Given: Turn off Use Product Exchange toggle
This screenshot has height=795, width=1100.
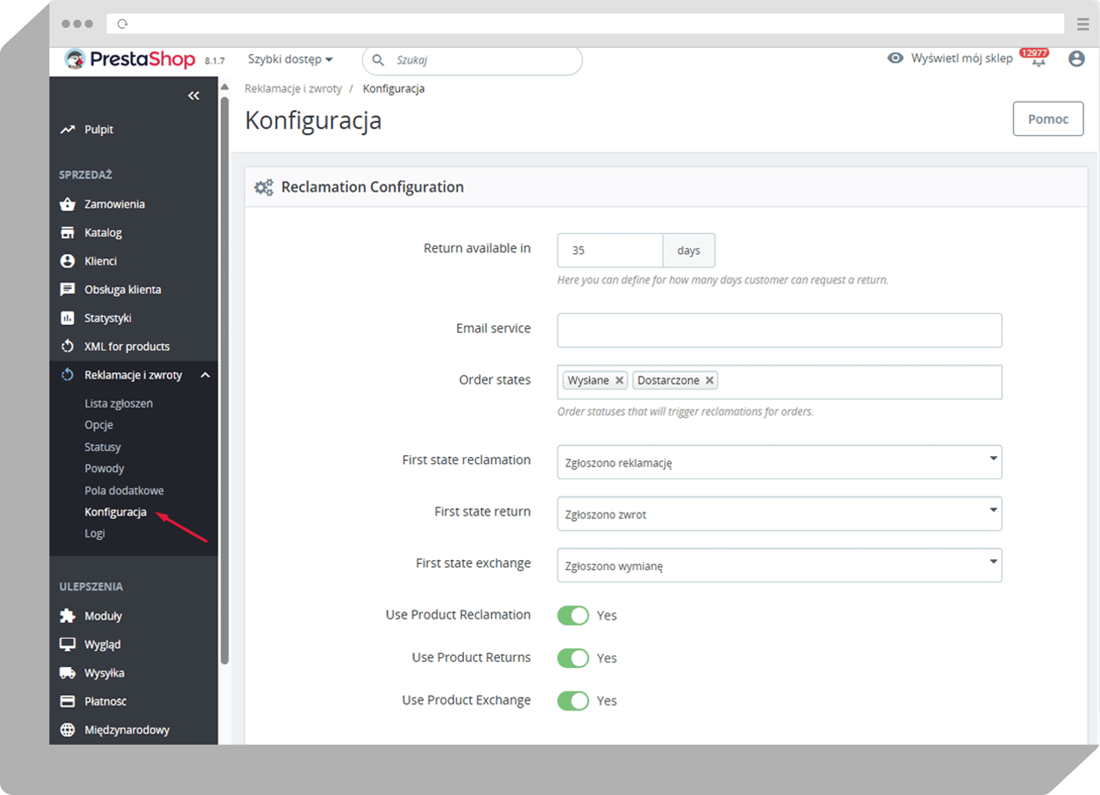Looking at the screenshot, I should [573, 701].
